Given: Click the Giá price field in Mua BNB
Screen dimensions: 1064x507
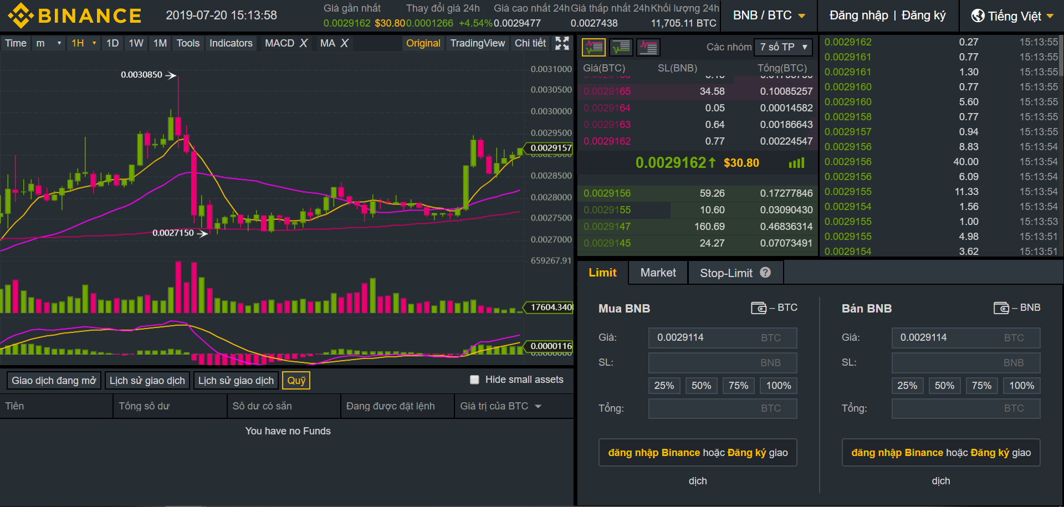Looking at the screenshot, I should (x=723, y=338).
